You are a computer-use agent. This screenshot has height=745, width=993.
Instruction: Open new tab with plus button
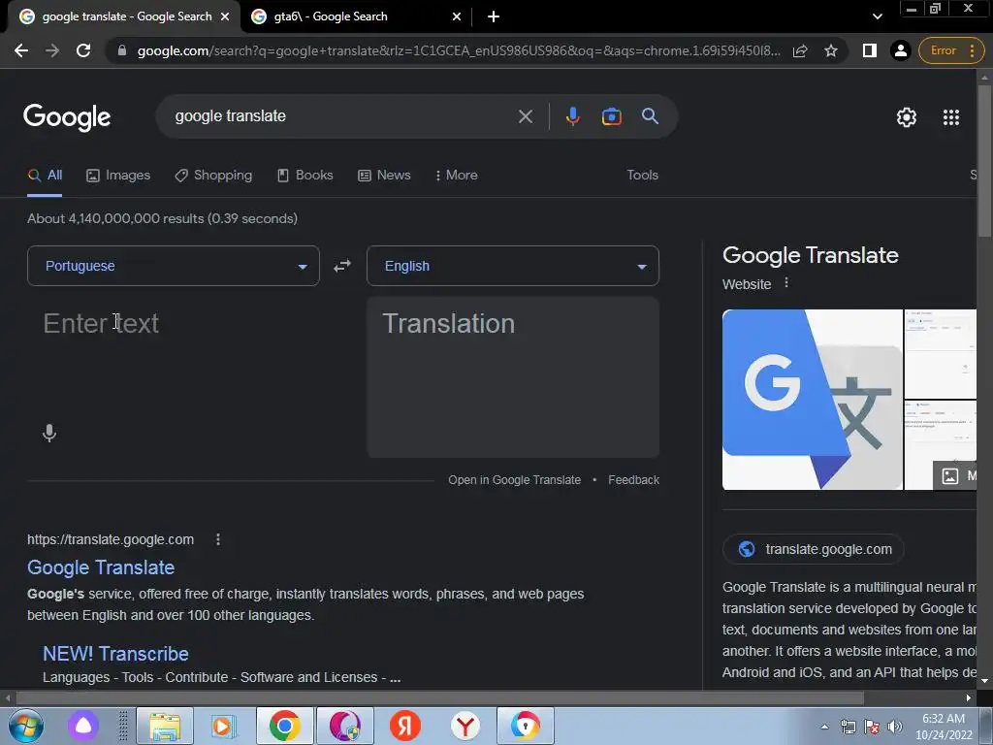(494, 16)
